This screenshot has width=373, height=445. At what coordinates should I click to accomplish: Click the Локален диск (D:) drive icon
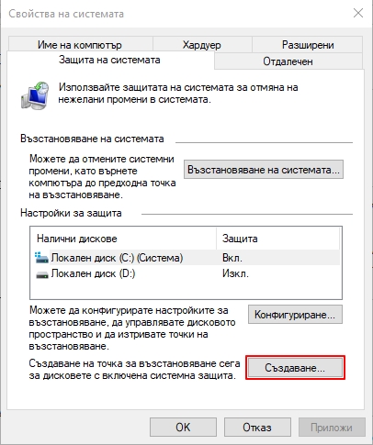(x=42, y=274)
